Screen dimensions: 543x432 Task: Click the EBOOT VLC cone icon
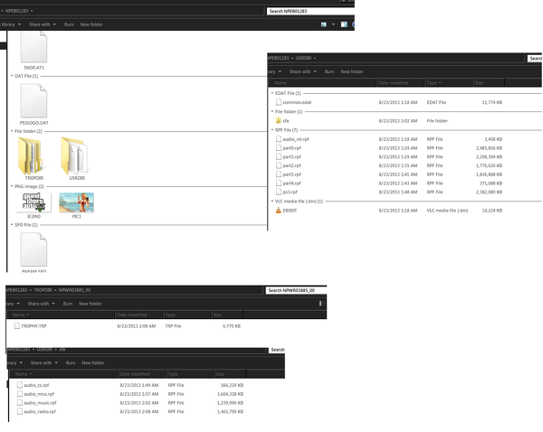pos(277,210)
